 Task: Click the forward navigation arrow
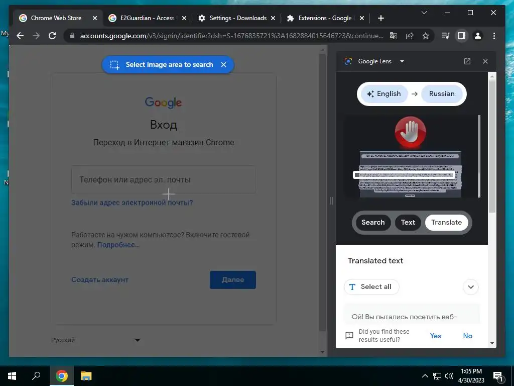36,36
